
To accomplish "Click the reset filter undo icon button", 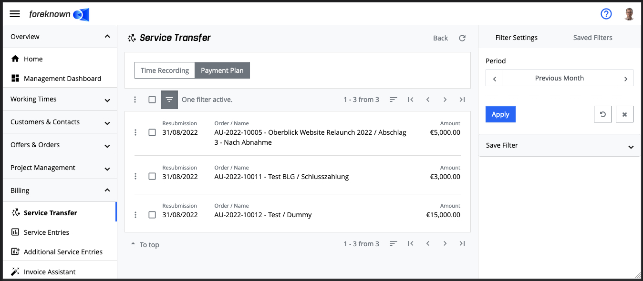I will point(603,114).
